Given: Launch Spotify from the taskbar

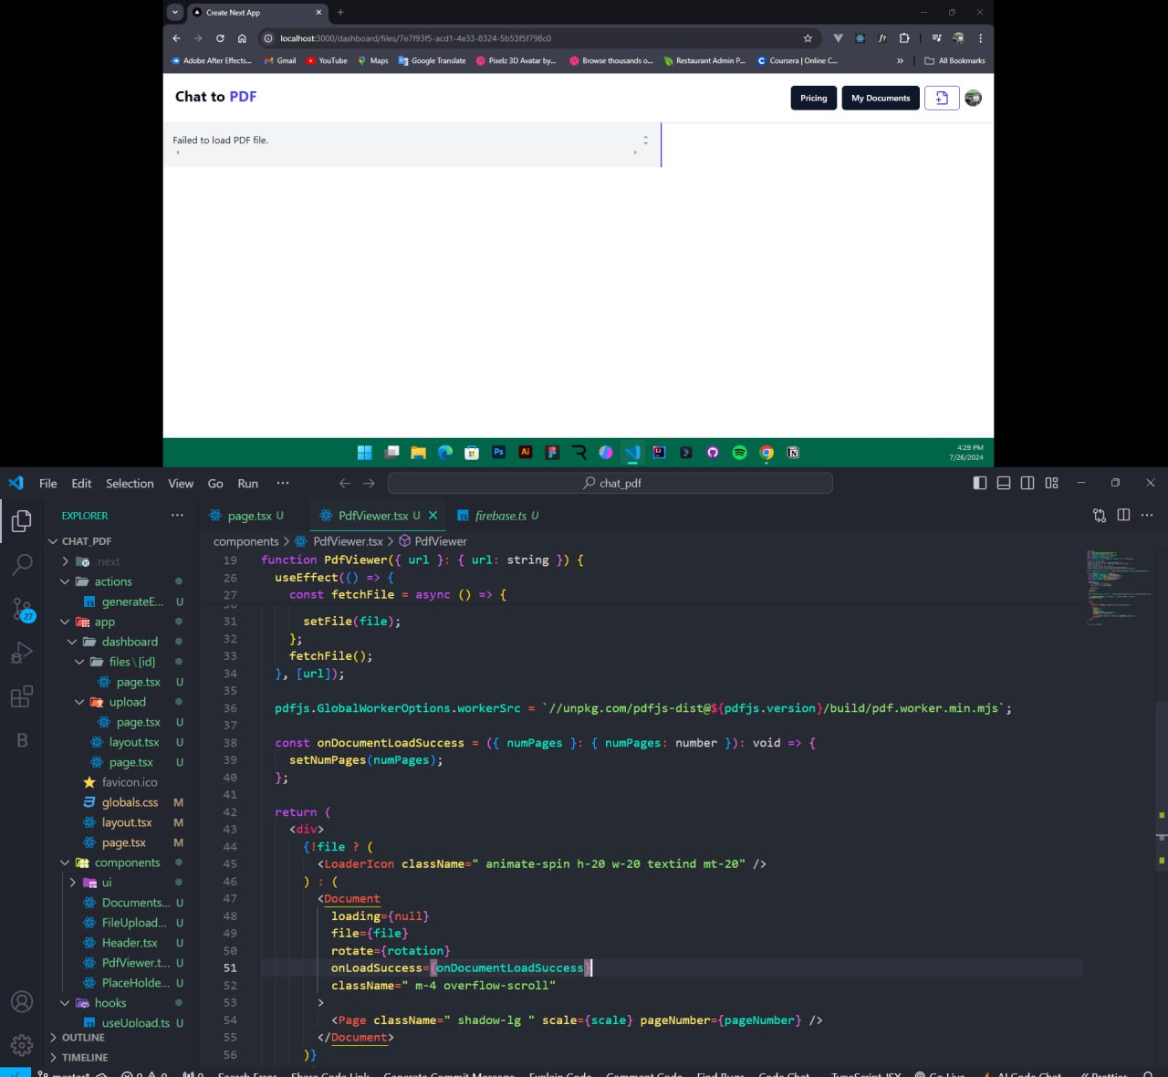Looking at the screenshot, I should 739,452.
